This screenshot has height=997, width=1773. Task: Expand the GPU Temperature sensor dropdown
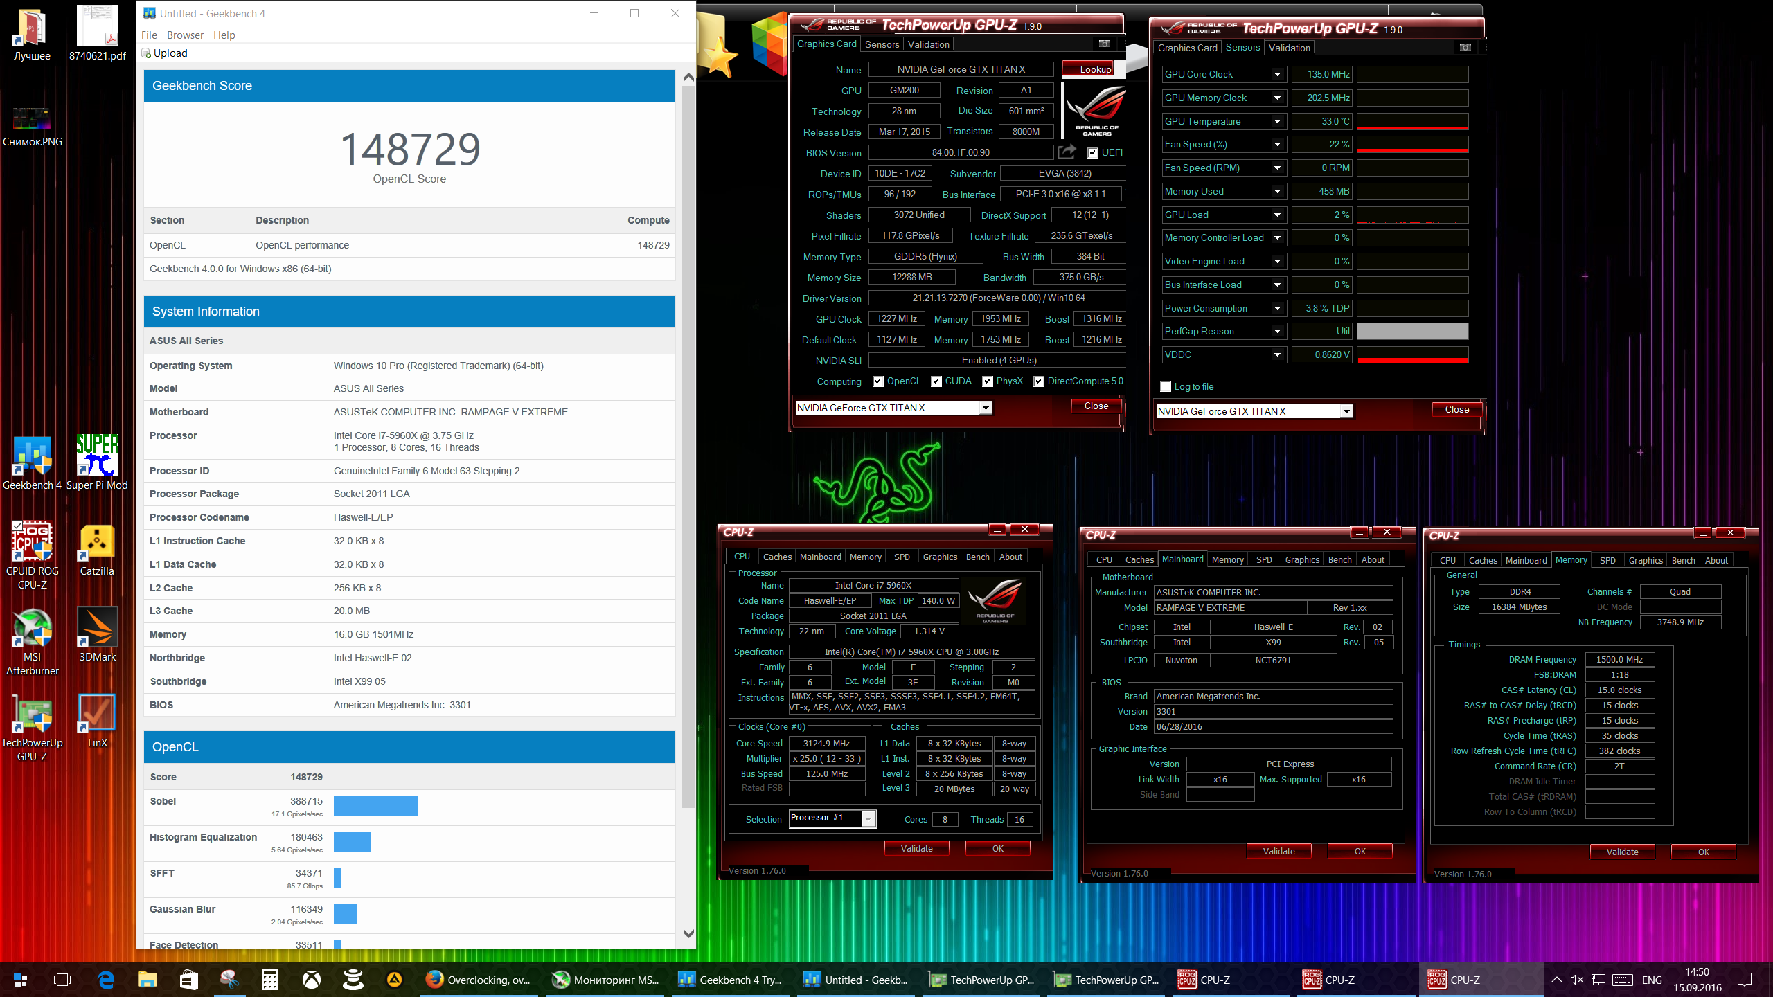click(1277, 122)
